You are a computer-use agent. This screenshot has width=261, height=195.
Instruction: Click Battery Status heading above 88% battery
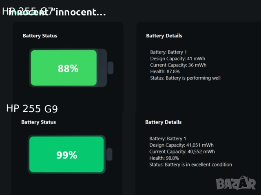tap(40, 36)
